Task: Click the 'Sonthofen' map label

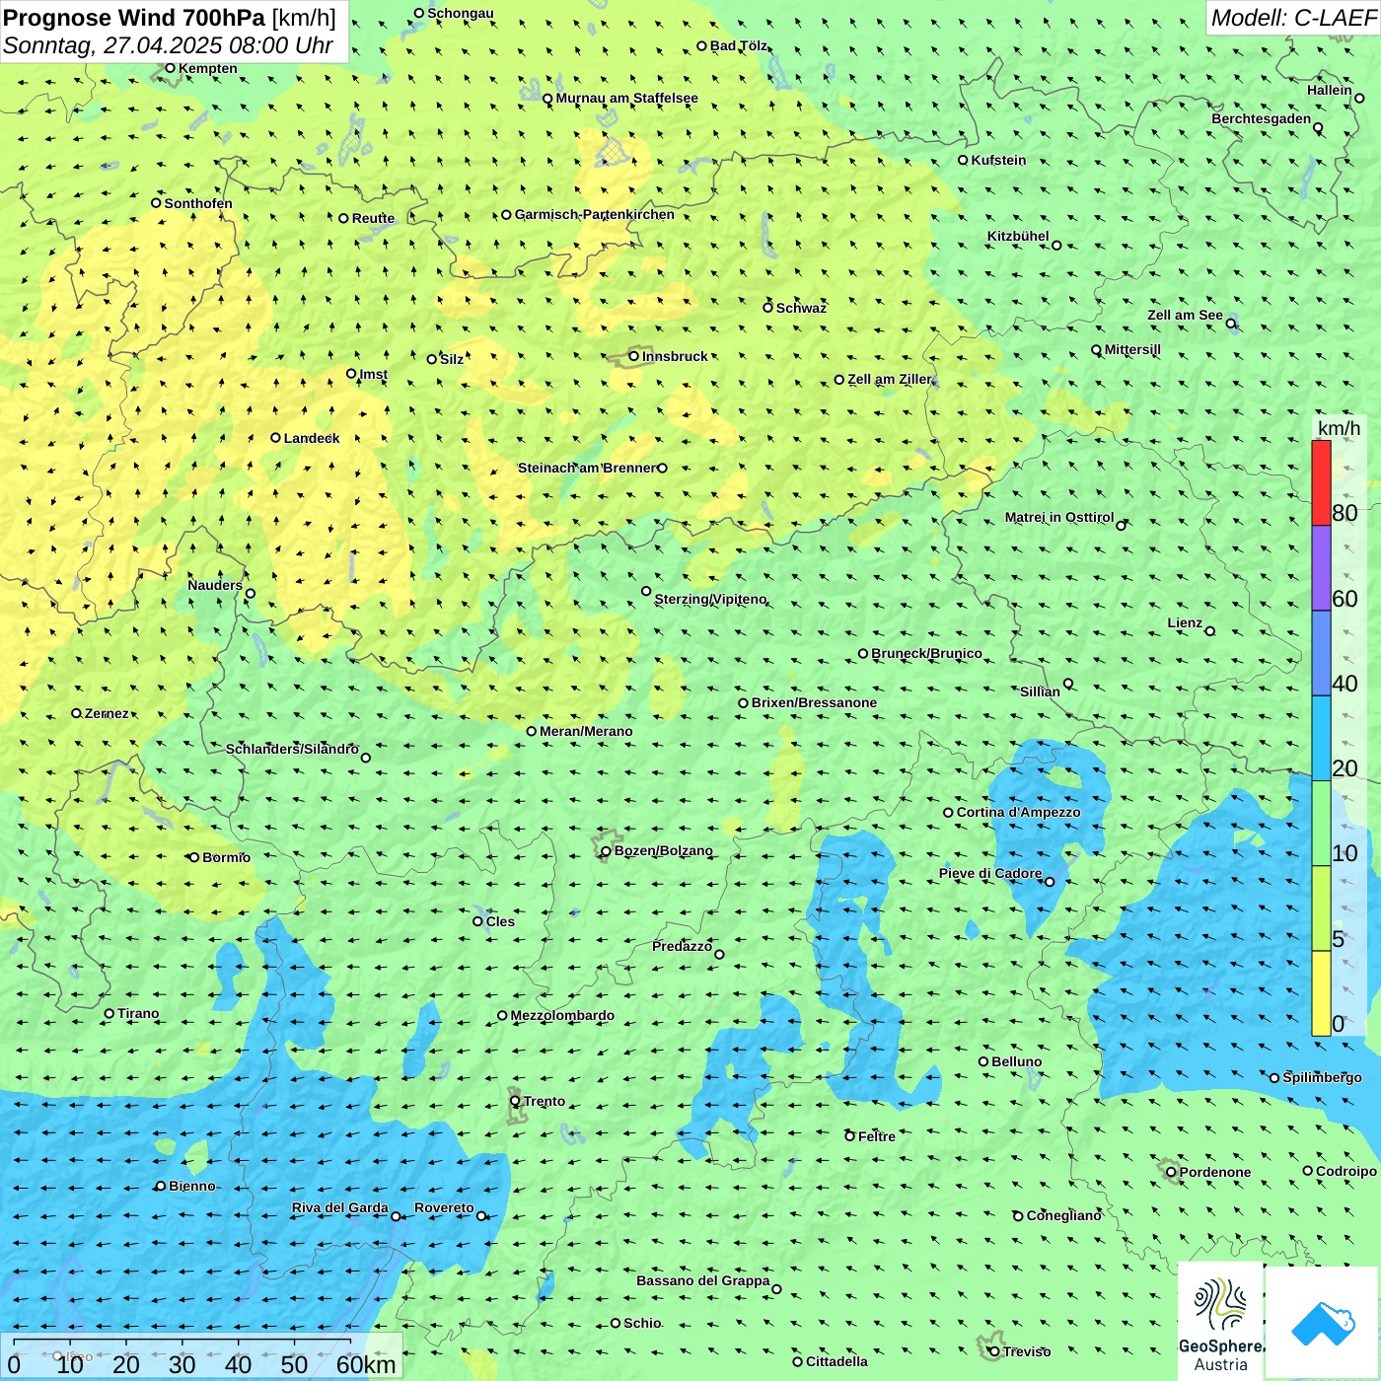Action: click(x=198, y=203)
